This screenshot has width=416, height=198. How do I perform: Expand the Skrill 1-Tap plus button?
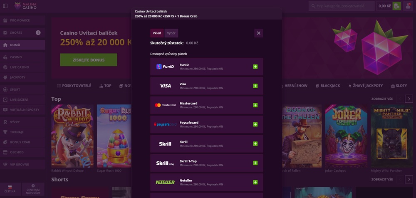pyautogui.click(x=255, y=163)
